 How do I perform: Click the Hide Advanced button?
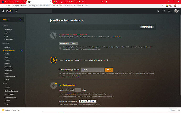coord(147,27)
